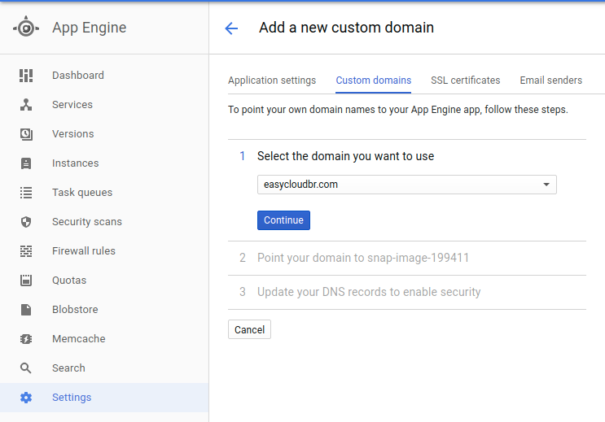Click the Blobstore file icon
This screenshot has height=422, width=605.
point(26,310)
